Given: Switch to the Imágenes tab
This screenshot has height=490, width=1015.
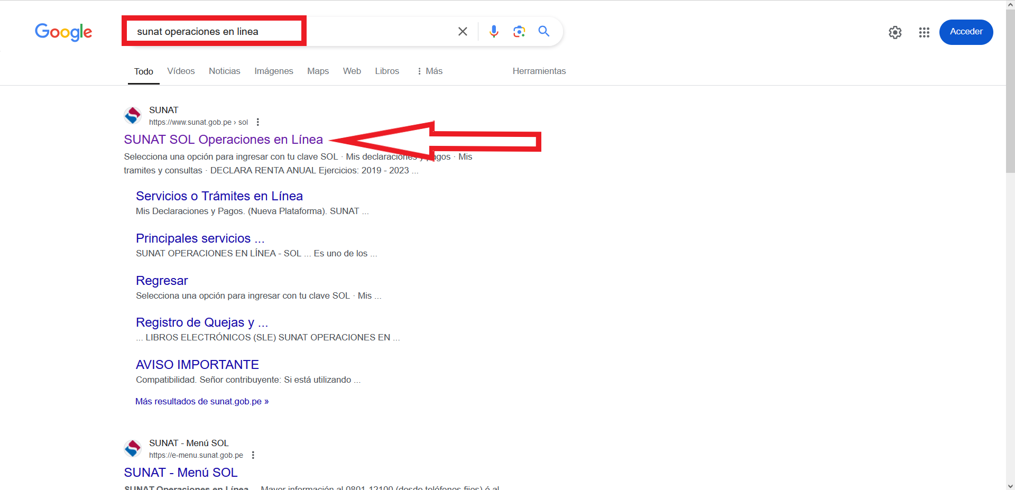Looking at the screenshot, I should click(x=273, y=71).
